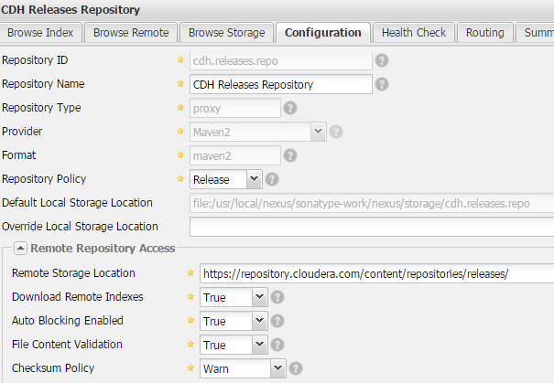Click the Repository Policy label
The height and width of the screenshot is (383, 554).
(44, 179)
